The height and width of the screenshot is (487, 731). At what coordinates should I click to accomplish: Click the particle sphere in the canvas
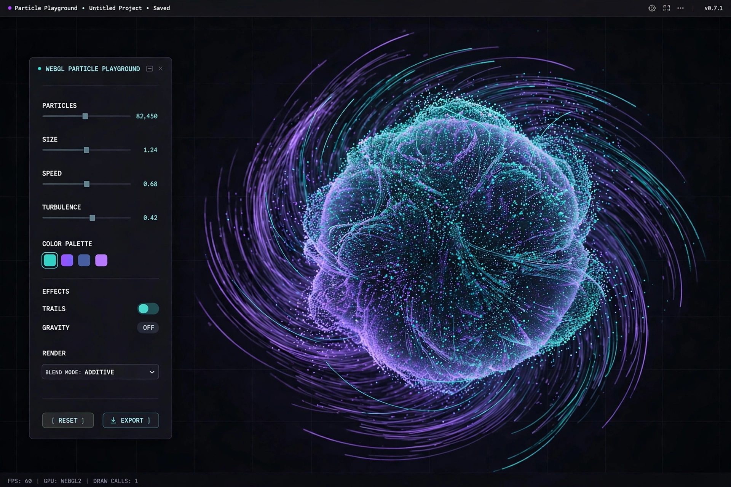(x=453, y=243)
